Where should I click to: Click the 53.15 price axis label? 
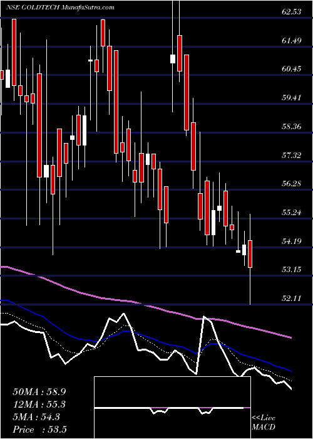tap(292, 269)
